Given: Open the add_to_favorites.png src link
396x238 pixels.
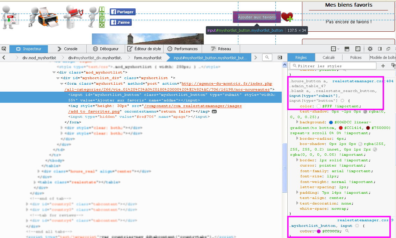Looking at the screenshot, I should (x=155, y=109).
